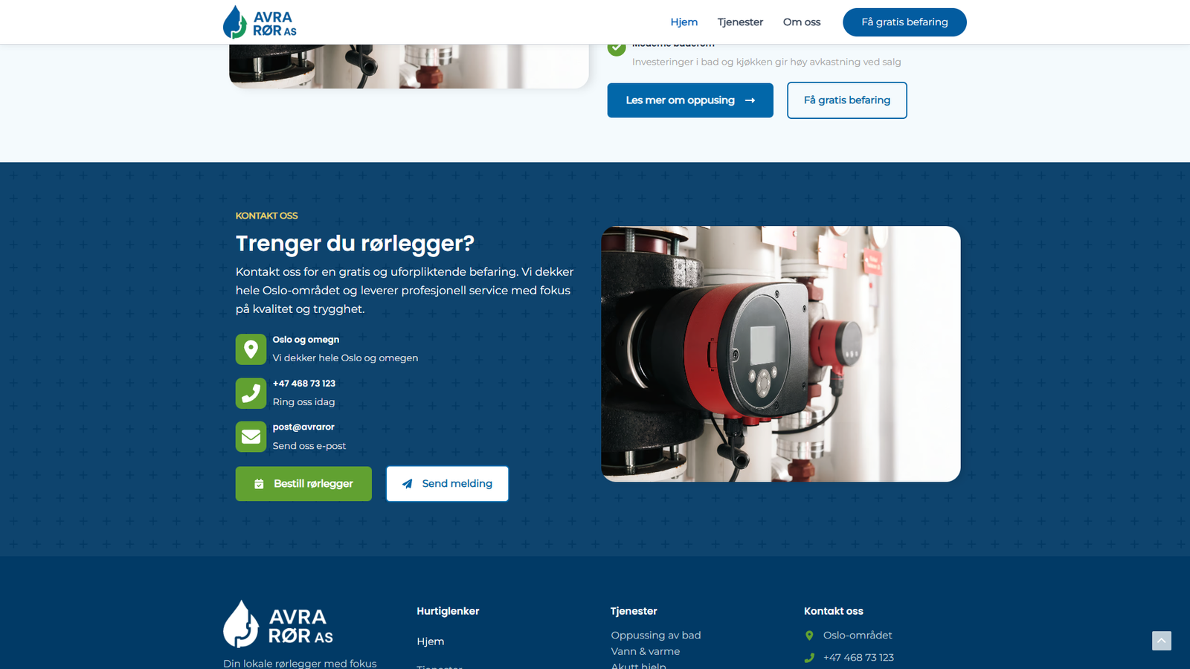The height and width of the screenshot is (669, 1190).
Task: Click the footer Hjem quick link
Action: tap(430, 641)
